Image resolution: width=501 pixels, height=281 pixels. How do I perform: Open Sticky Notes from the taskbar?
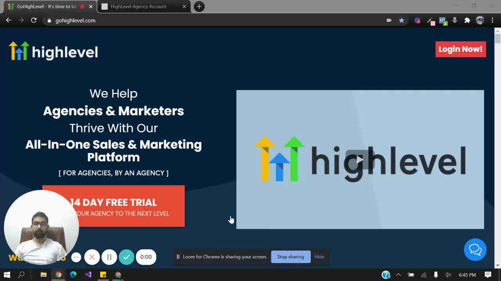pyautogui.click(x=103, y=275)
